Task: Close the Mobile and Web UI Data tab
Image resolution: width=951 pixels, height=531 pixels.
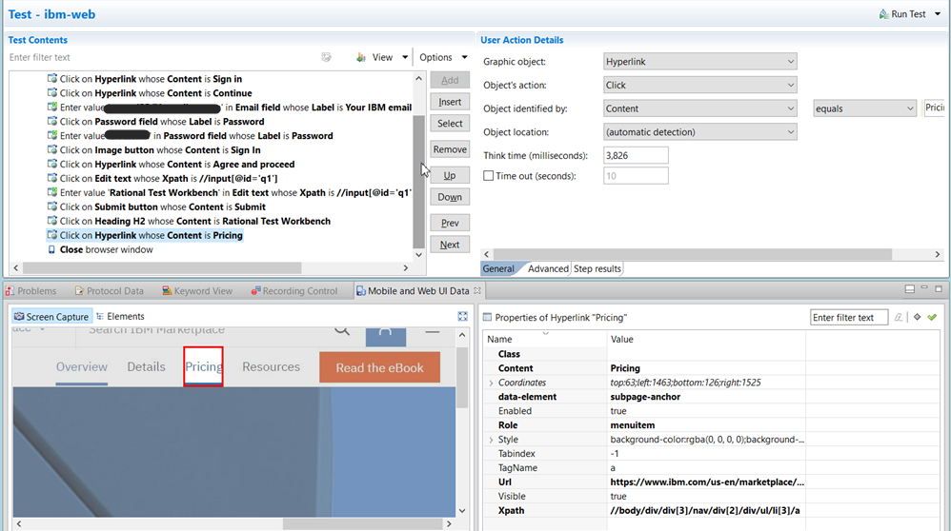Action: 476,290
